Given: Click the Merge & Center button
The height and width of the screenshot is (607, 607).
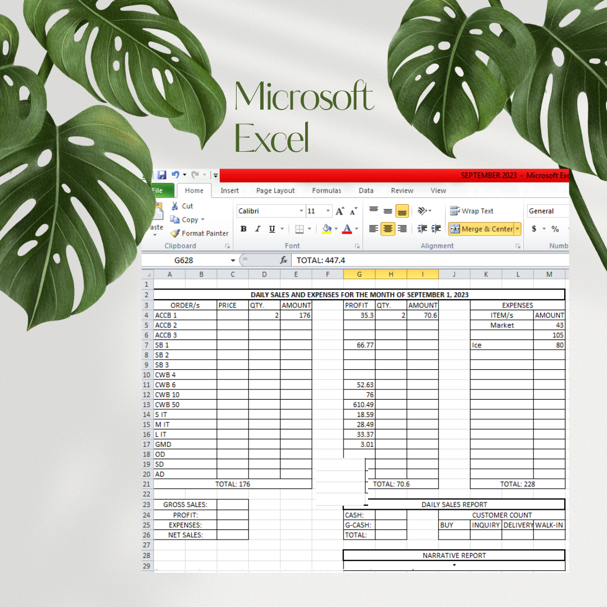Looking at the screenshot, I should click(x=481, y=229).
